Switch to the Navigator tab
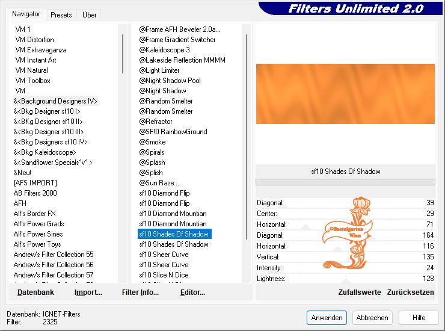 point(26,14)
